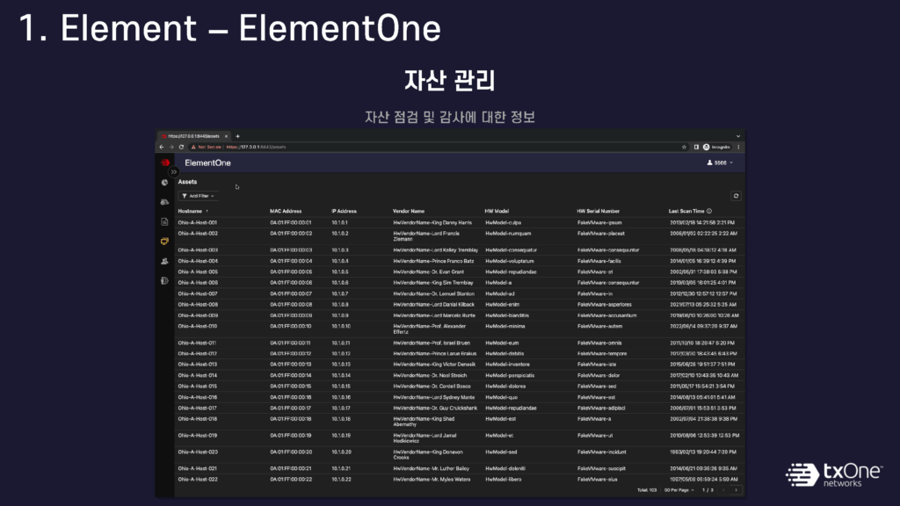Refresh the assets table
The width and height of the screenshot is (900, 506).
pyautogui.click(x=736, y=196)
